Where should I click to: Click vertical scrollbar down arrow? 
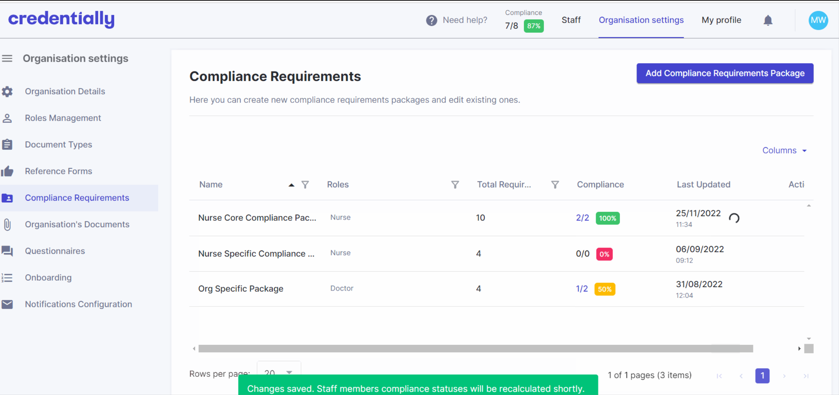click(x=809, y=339)
